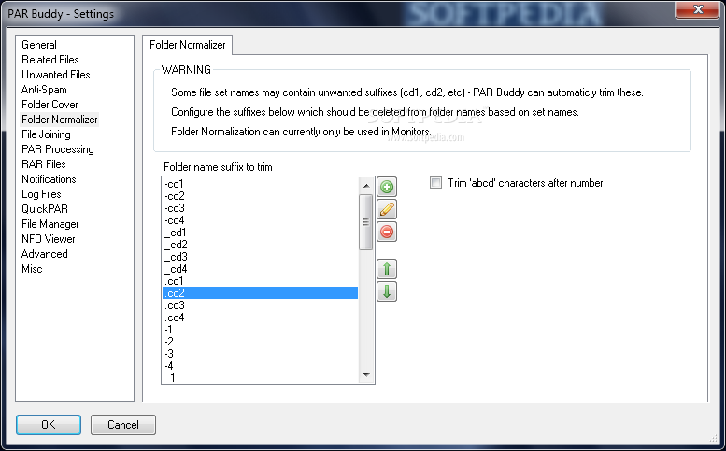Close the PAR Buddy Settings window
The width and height of the screenshot is (726, 451).
point(698,9)
